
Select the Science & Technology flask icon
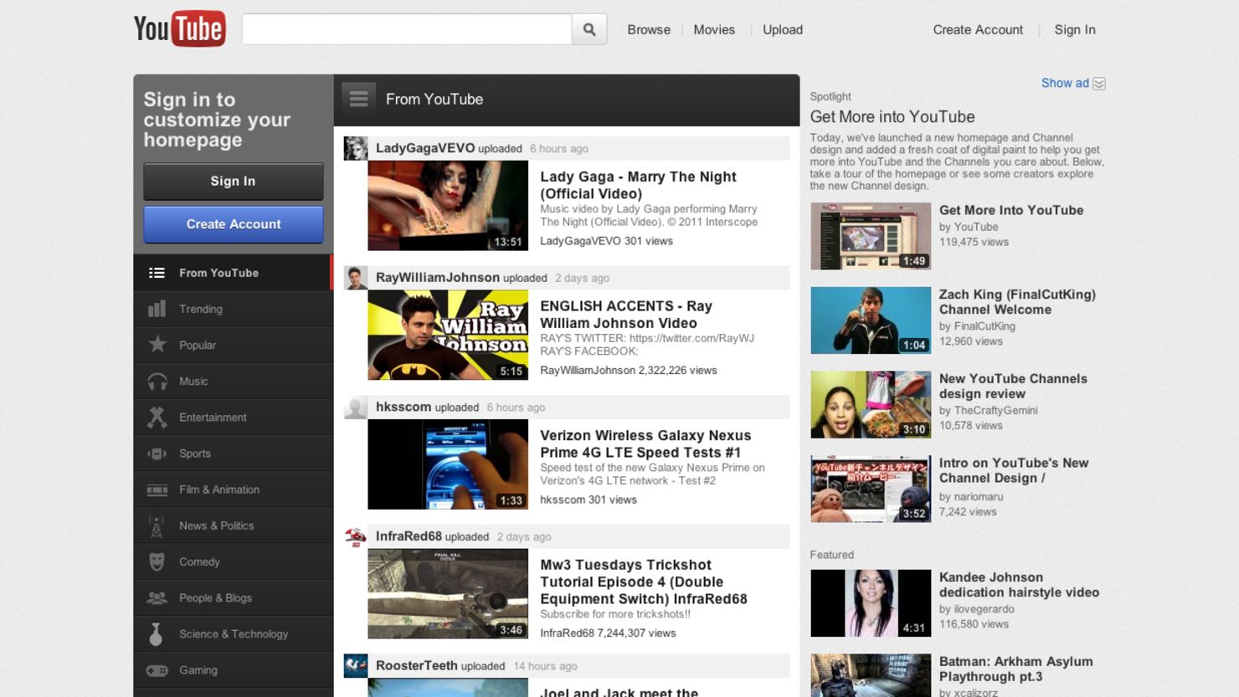(157, 633)
